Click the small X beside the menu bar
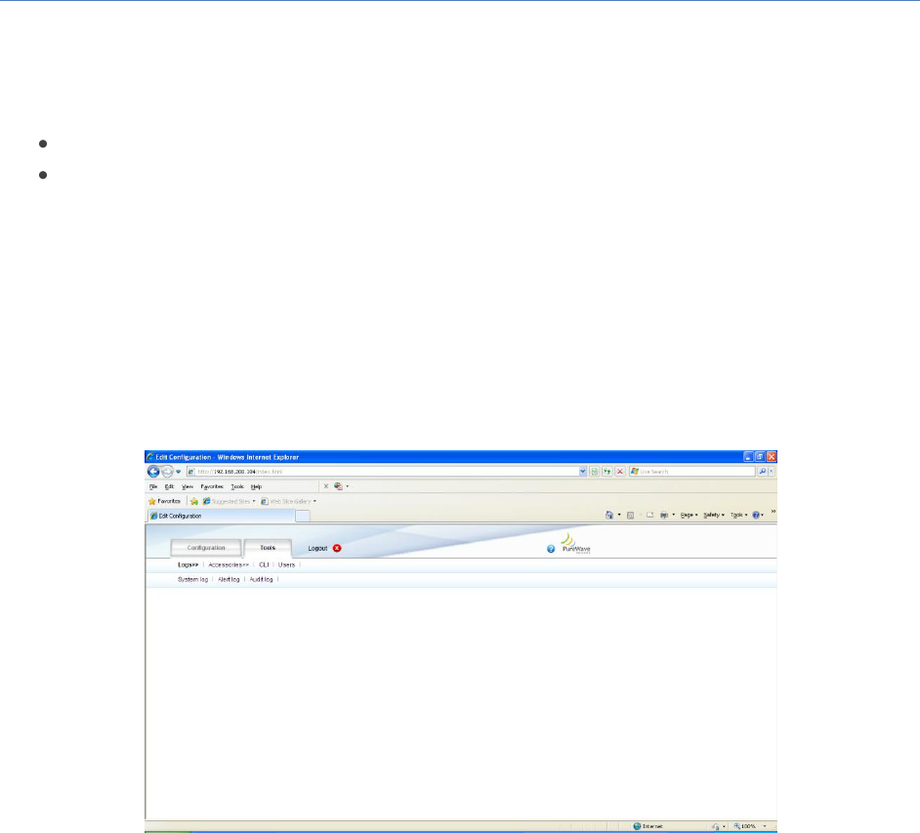 pos(326,486)
